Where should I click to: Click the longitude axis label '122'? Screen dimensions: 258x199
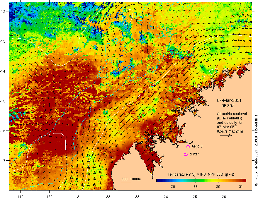107,197
